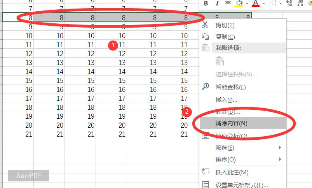312x188 pixels.
Task: Expand the 排序(O) submenu arrow
Action: (280, 159)
